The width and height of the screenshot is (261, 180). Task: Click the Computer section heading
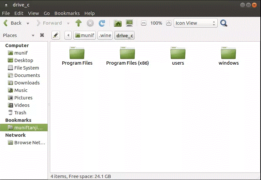(17, 45)
